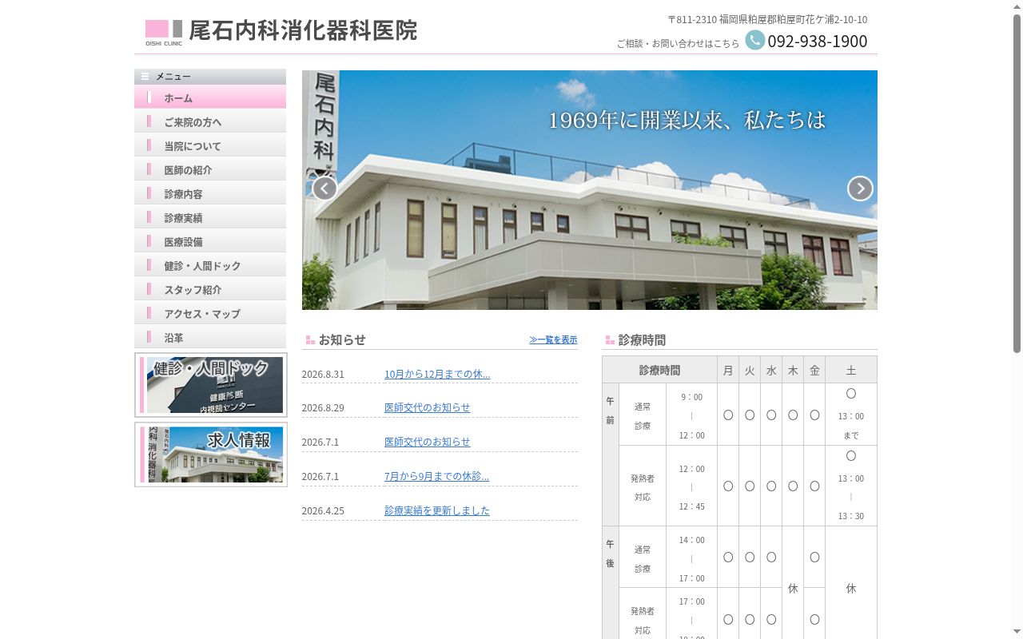Image resolution: width=1023 pixels, height=639 pixels.
Task: Click the pink OISHI CLINIC logo
Action: tap(164, 32)
